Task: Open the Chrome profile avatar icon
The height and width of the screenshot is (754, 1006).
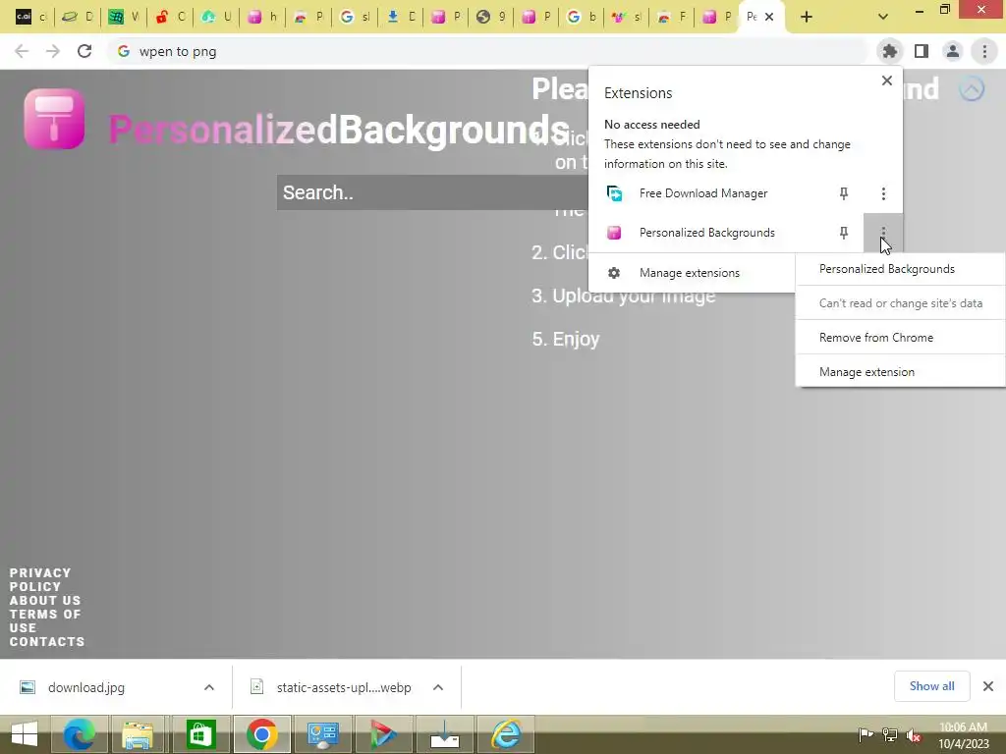Action: [x=953, y=51]
